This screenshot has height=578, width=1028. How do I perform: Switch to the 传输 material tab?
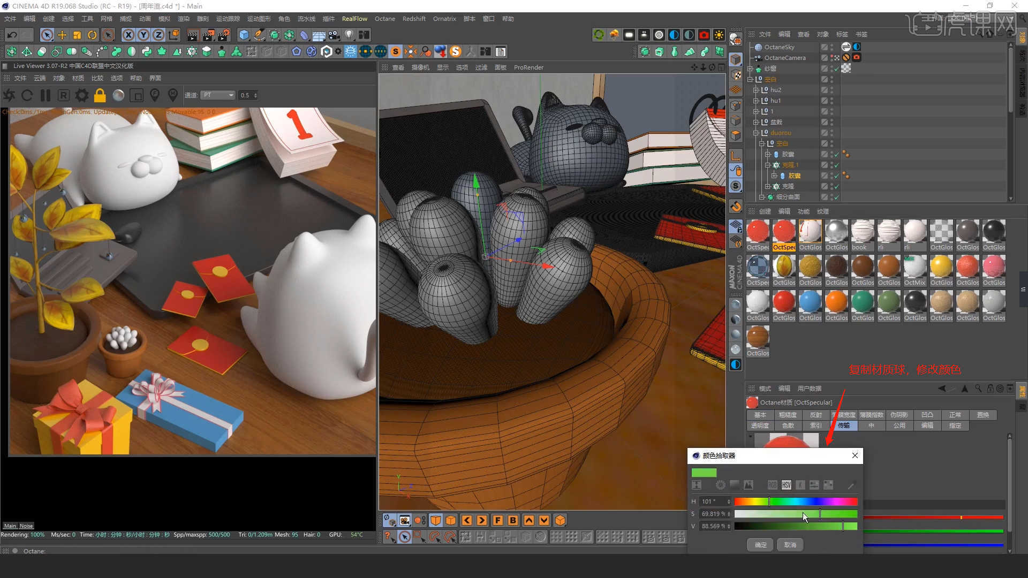pos(844,425)
